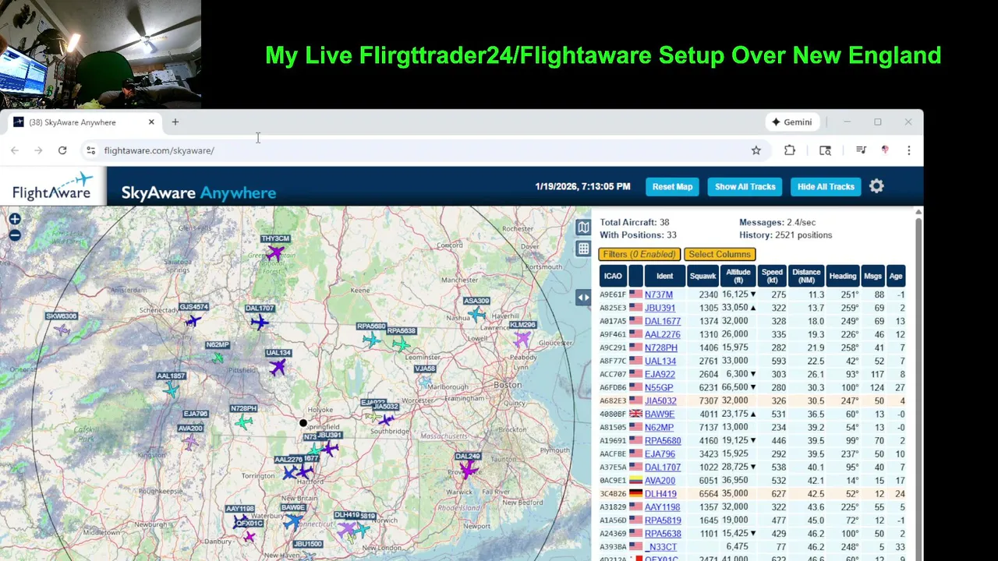Click altitude 66,500 for N55GP

click(735, 387)
